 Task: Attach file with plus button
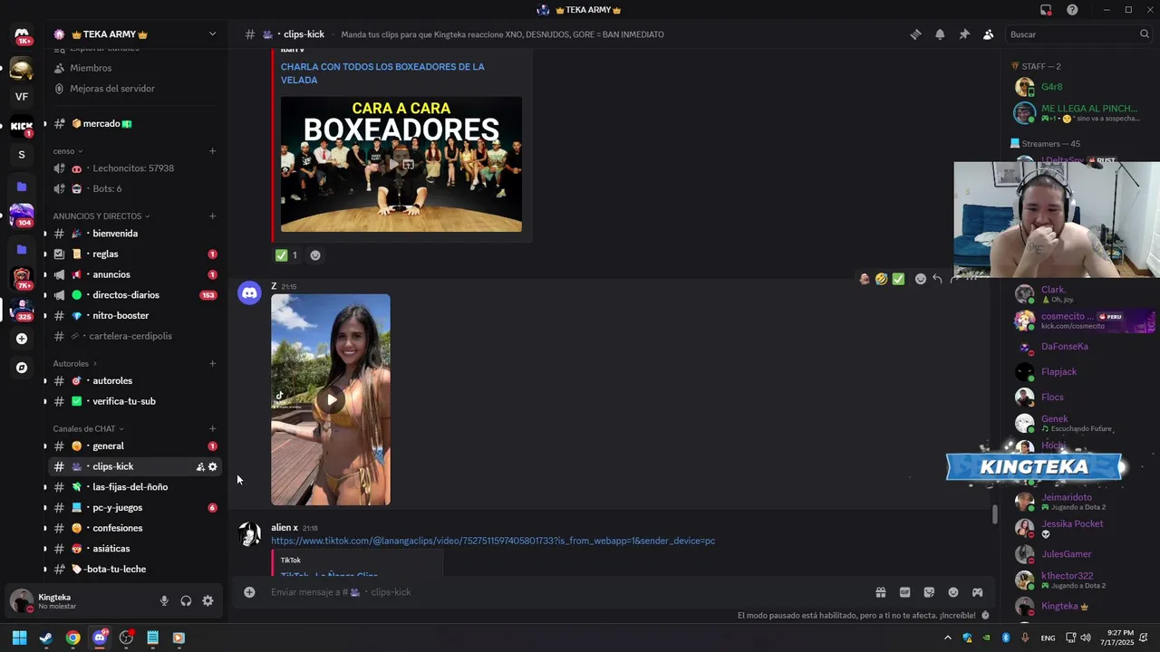(x=249, y=592)
